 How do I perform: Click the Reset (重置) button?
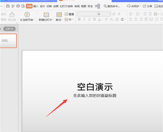(x=69, y=14)
